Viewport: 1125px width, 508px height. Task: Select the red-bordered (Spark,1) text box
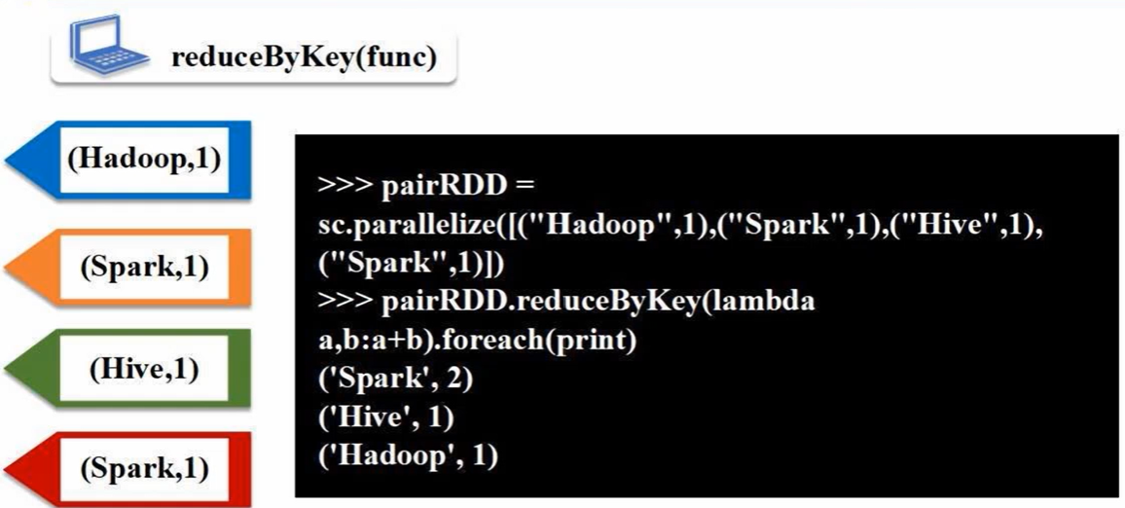pos(144,470)
